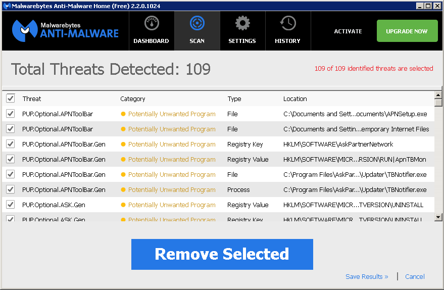Click the title bar Malwarebytes app icon
The height and width of the screenshot is (290, 444).
tap(7, 6)
